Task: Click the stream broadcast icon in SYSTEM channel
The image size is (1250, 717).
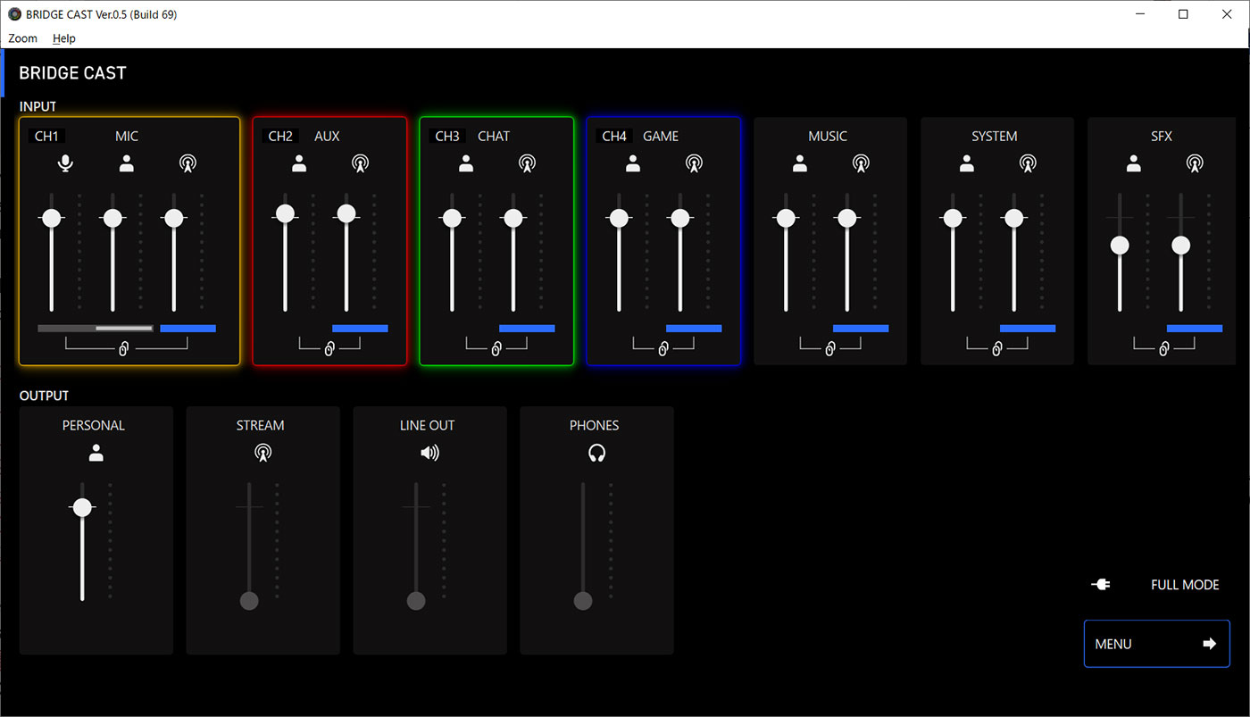Action: tap(1028, 163)
